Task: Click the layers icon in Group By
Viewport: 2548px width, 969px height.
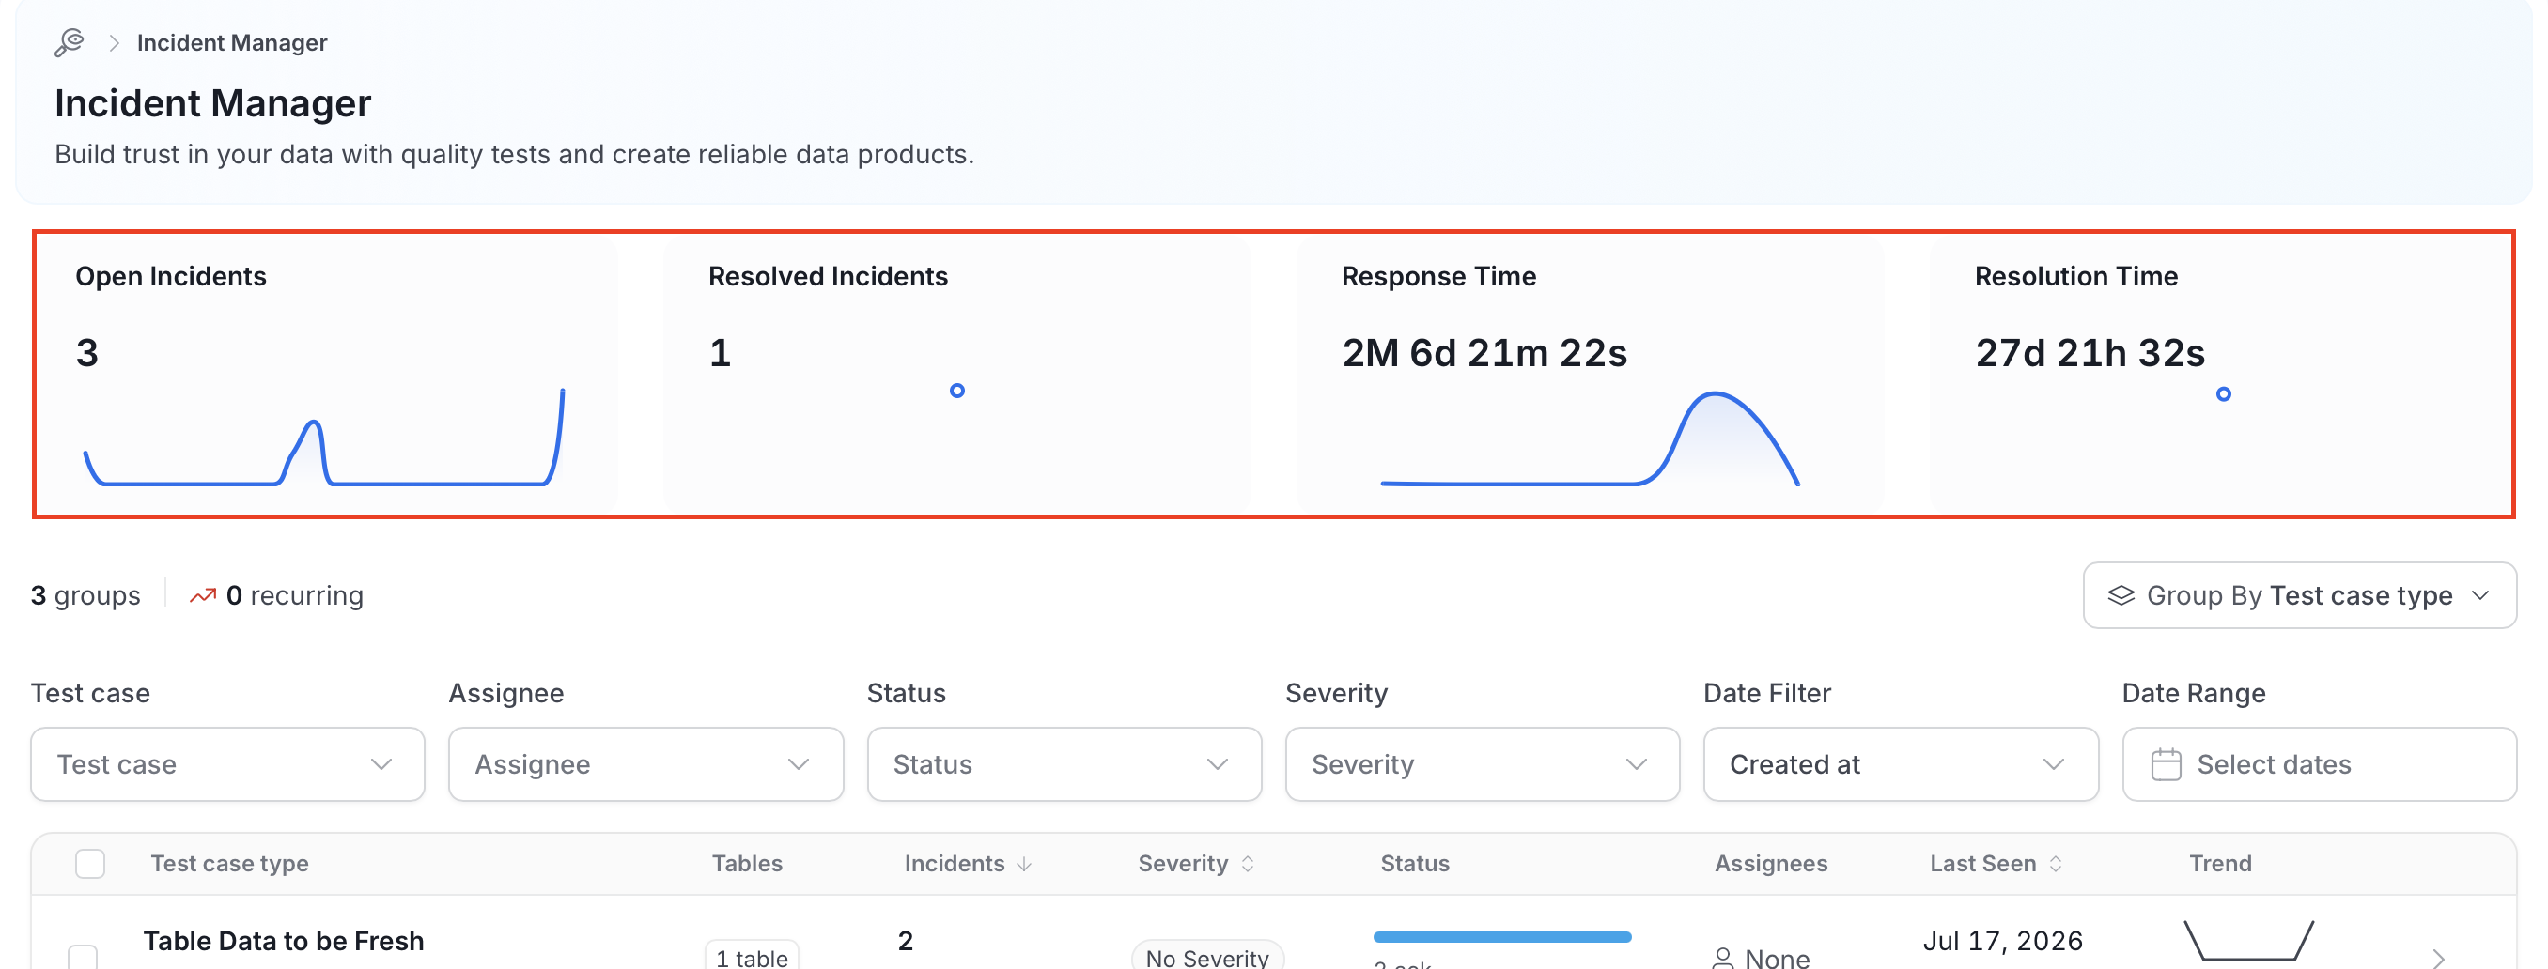Action: [2121, 595]
